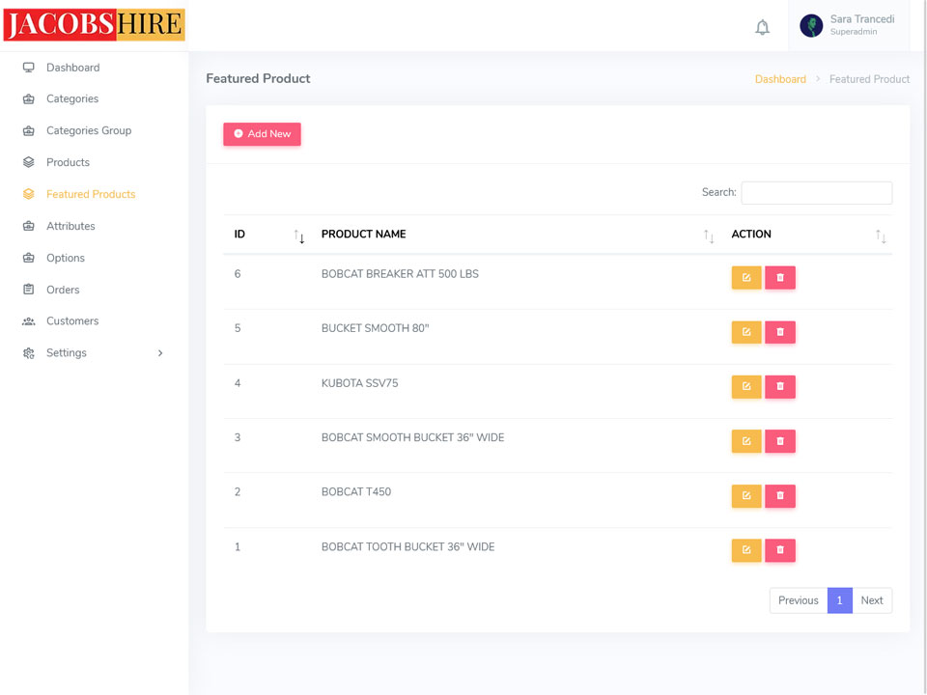The height and width of the screenshot is (695, 927).
Task: Go to the Next pagination page
Action: point(872,600)
